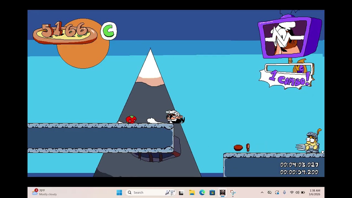The height and width of the screenshot is (198, 352).
Task: Open Microsoft Store from the taskbar
Action: tap(212, 193)
